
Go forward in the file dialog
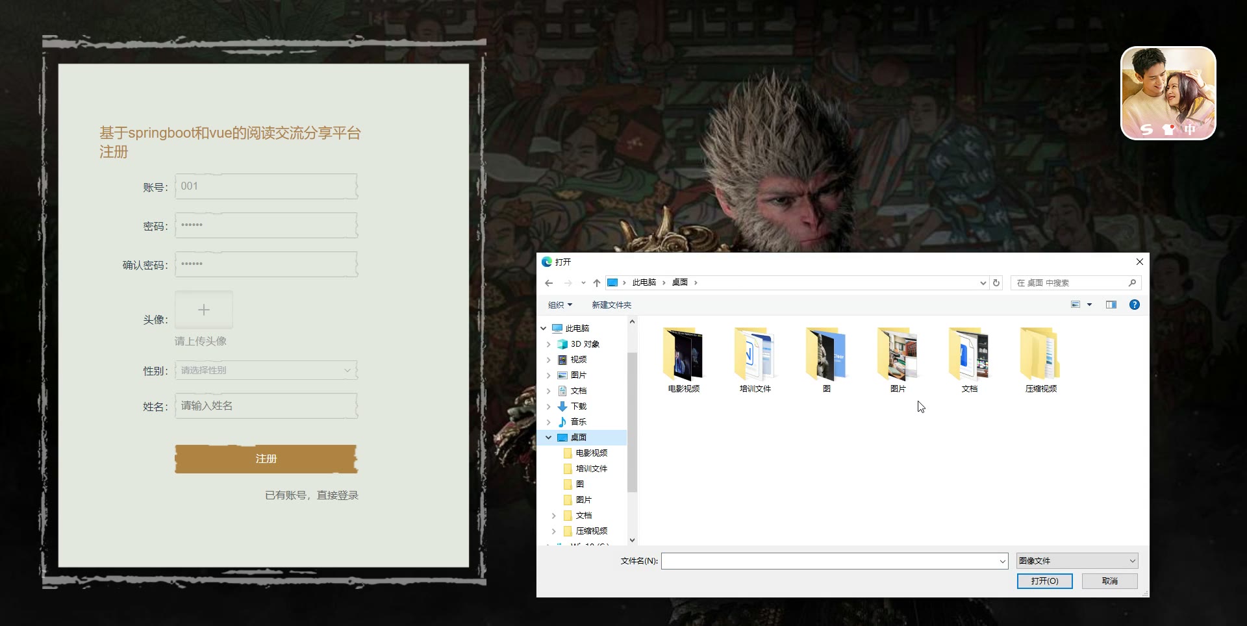(x=568, y=282)
